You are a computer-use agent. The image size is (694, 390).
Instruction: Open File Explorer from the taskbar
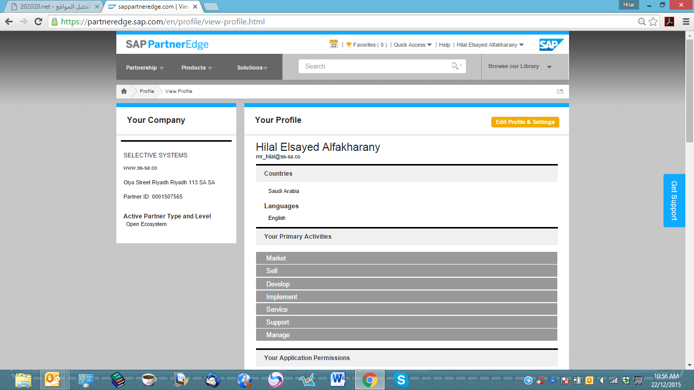23,380
